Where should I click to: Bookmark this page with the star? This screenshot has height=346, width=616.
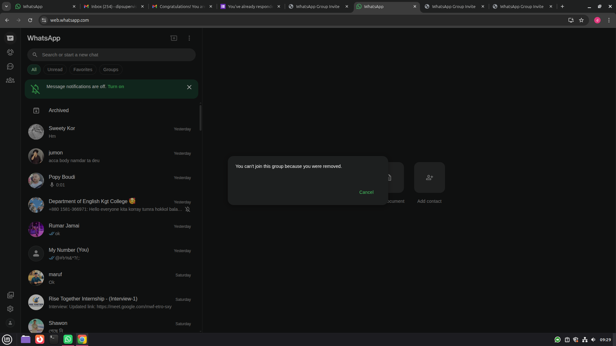tap(581, 20)
